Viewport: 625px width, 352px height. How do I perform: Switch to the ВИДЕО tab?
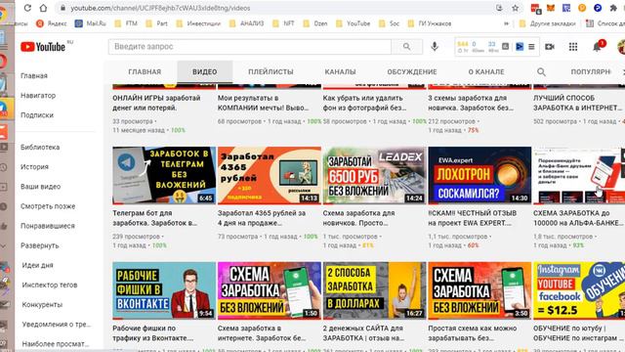tap(205, 71)
